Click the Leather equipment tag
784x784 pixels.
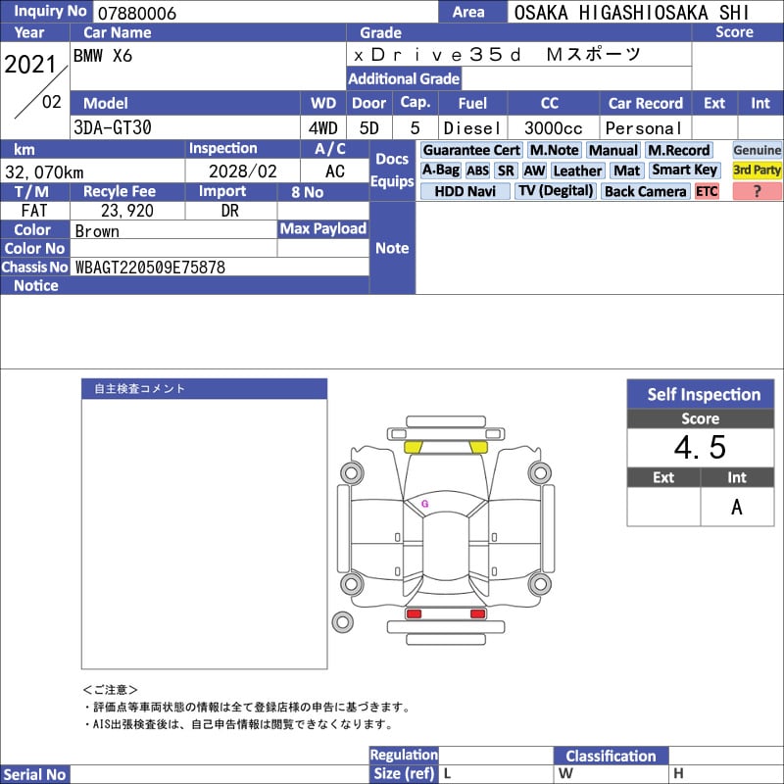577,171
